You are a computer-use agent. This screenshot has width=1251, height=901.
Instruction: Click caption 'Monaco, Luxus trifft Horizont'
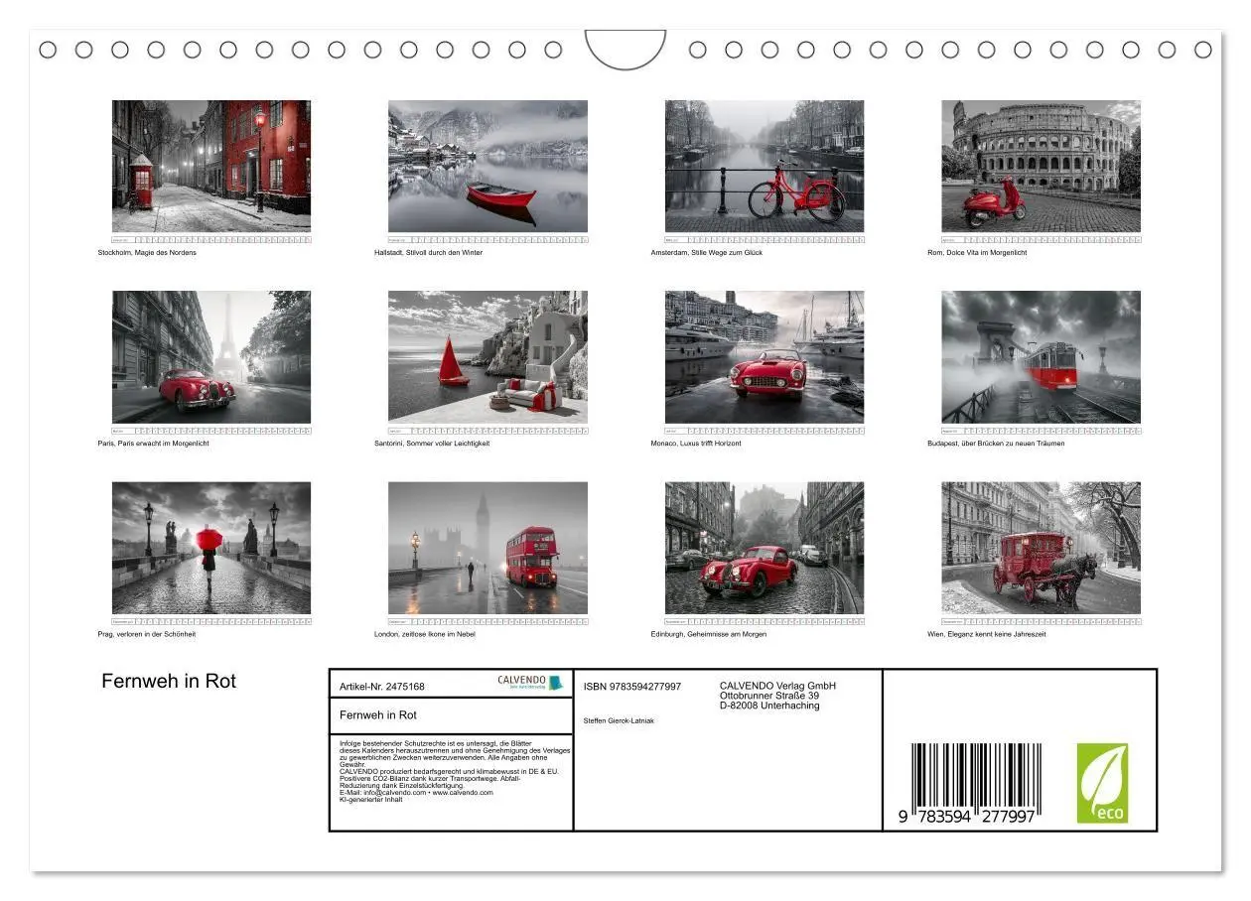click(696, 444)
